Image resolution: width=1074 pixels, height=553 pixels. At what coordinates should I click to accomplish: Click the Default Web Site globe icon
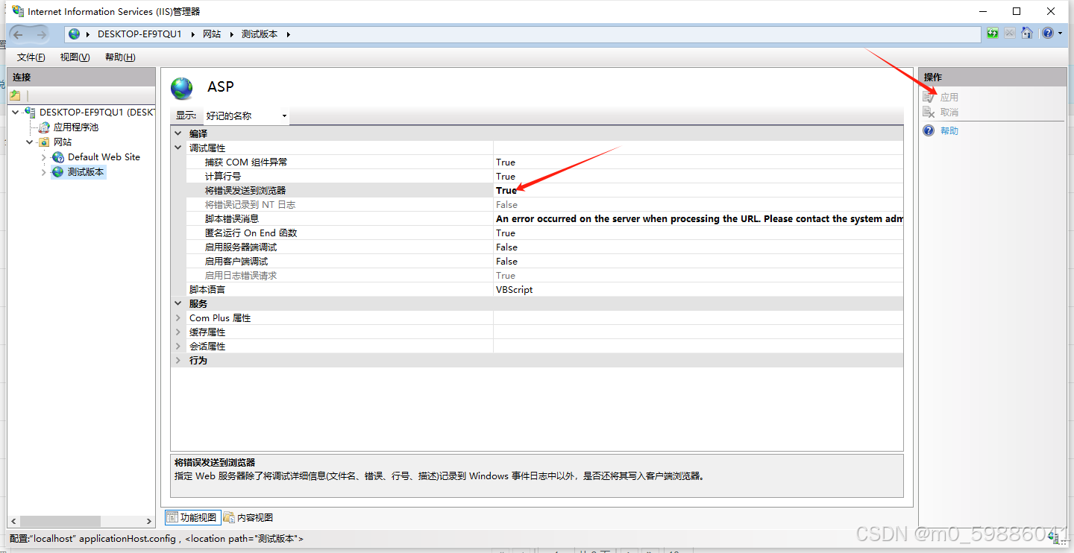pyautogui.click(x=57, y=157)
